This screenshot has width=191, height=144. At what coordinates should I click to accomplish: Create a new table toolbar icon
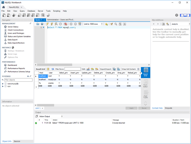click(x=24, y=15)
